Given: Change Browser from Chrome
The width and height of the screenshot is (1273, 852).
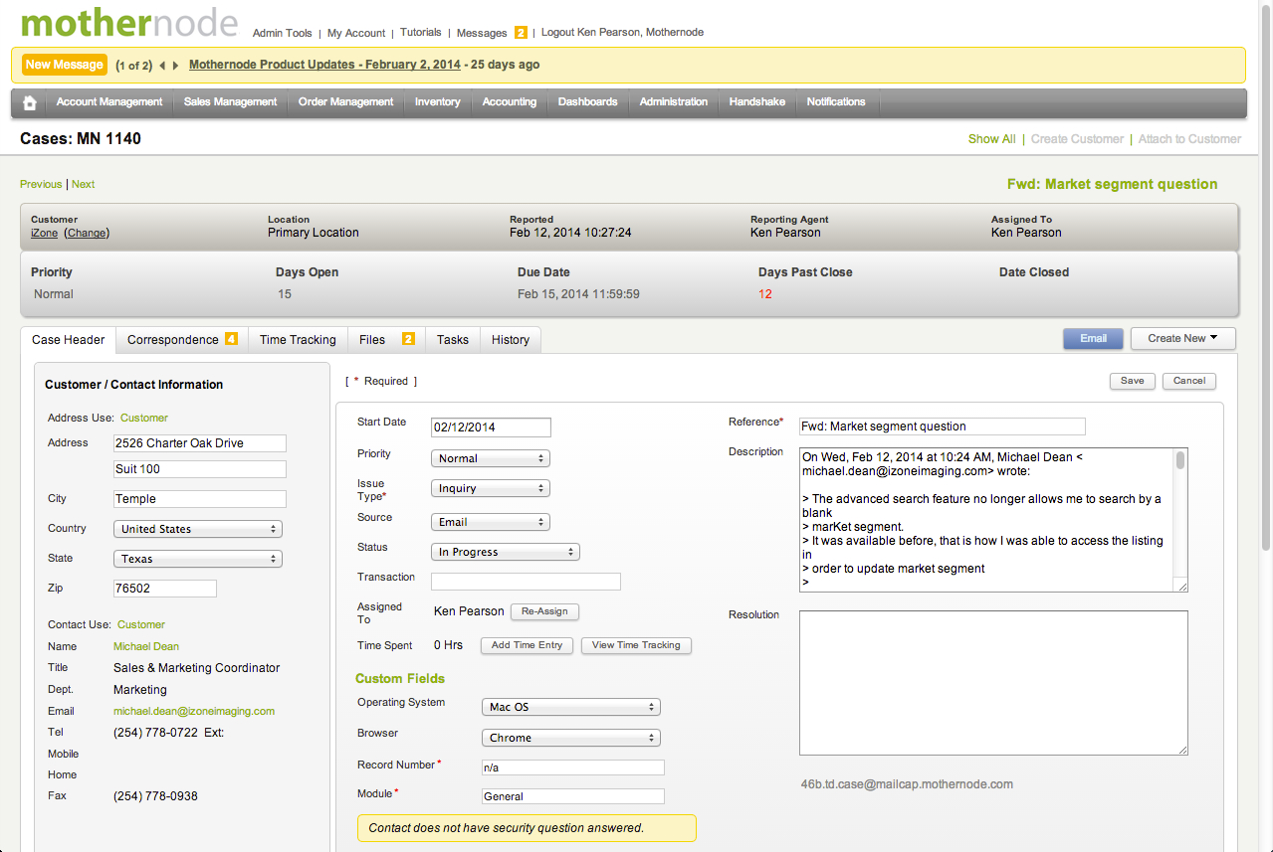Looking at the screenshot, I should pos(570,737).
